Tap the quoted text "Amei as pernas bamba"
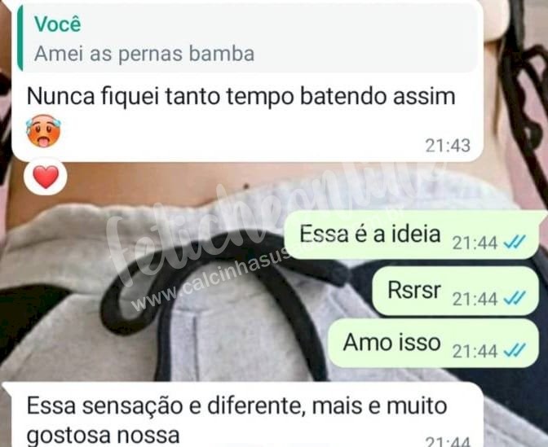The image size is (548, 447). pos(144,54)
